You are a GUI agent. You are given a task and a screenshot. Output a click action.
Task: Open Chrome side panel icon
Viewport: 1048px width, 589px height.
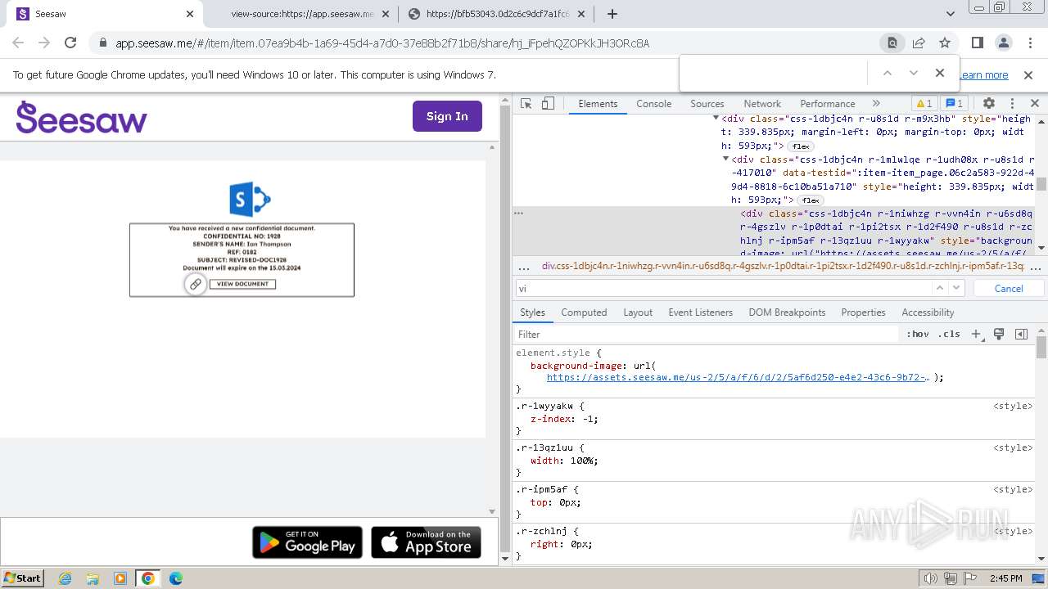point(977,43)
